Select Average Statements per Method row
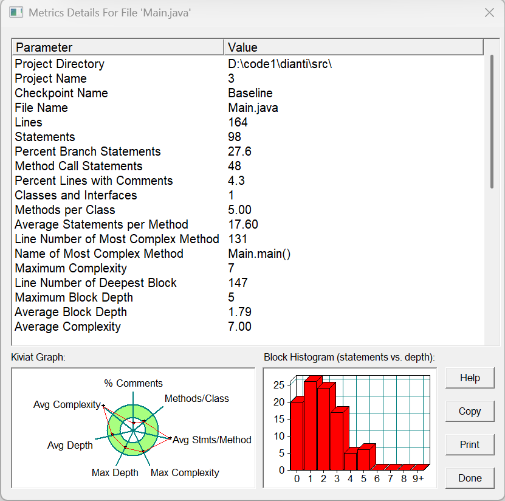 point(248,224)
